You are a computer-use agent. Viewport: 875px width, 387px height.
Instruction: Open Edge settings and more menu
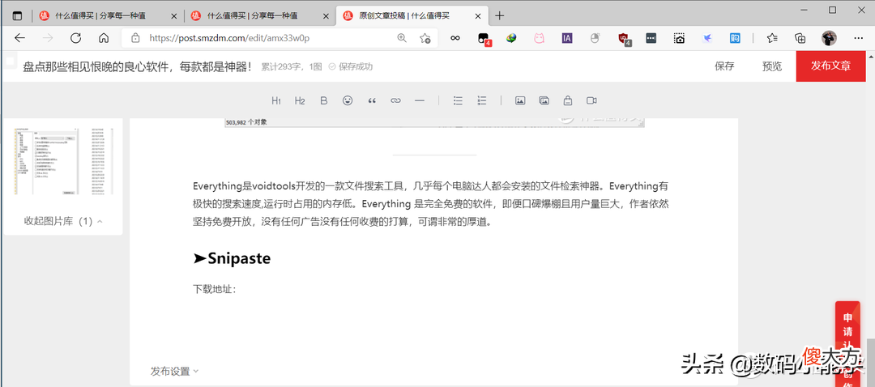click(x=858, y=38)
